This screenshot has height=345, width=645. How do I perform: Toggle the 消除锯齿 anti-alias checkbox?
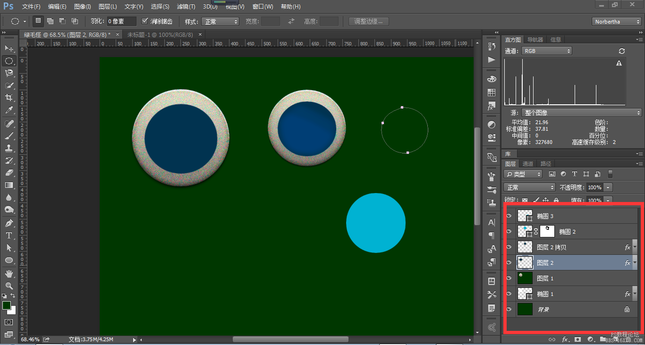click(145, 21)
